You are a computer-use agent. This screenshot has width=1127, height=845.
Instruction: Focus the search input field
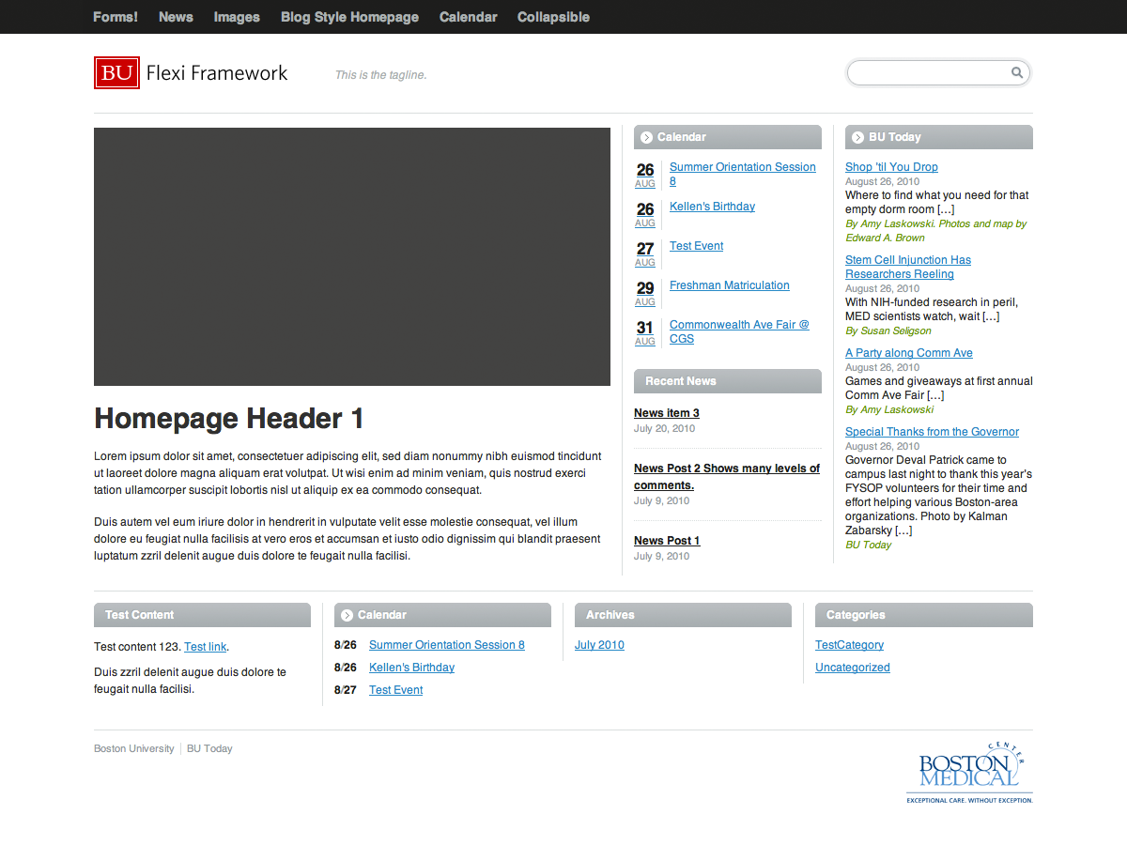coord(930,72)
